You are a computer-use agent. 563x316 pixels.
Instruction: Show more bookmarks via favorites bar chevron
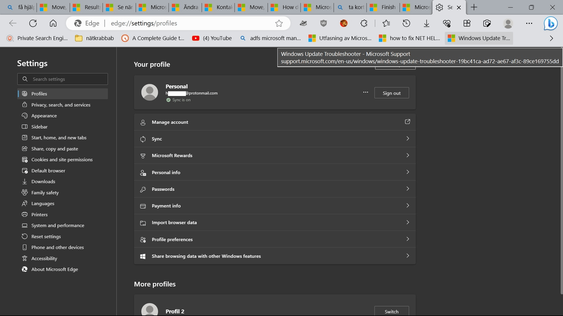click(x=551, y=38)
